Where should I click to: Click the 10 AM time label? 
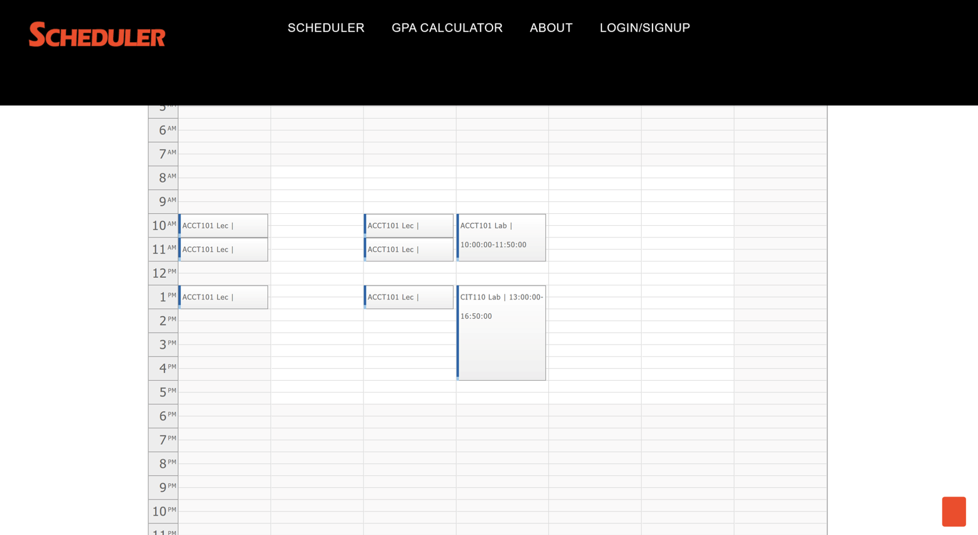[163, 225]
